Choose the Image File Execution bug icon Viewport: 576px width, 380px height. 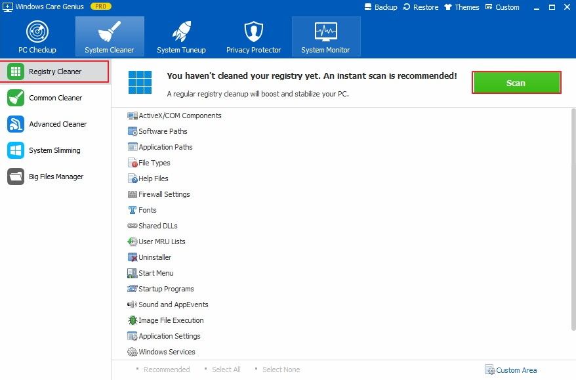point(133,320)
